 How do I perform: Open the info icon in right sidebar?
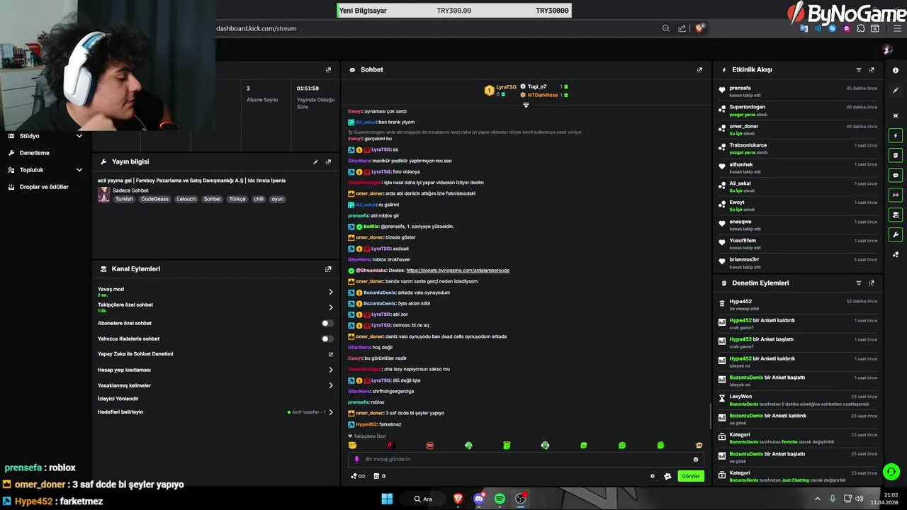tap(896, 70)
